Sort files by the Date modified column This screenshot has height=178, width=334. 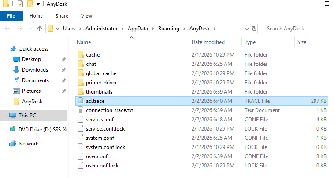click(x=208, y=42)
